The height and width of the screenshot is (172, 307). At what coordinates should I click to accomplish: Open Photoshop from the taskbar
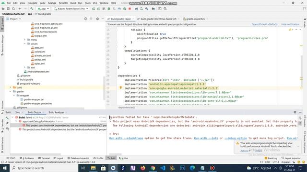182,168
